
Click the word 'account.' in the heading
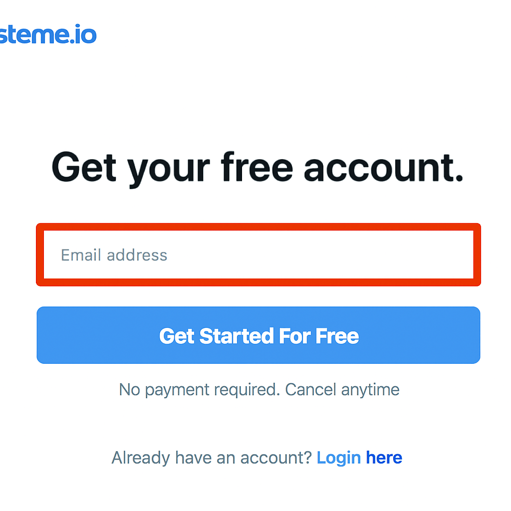click(x=383, y=167)
